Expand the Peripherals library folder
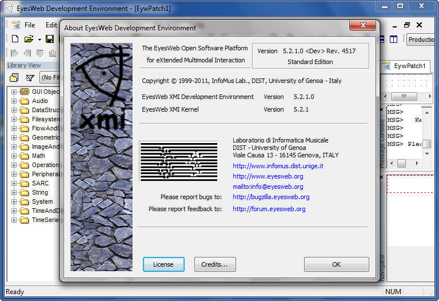 coord(14,174)
